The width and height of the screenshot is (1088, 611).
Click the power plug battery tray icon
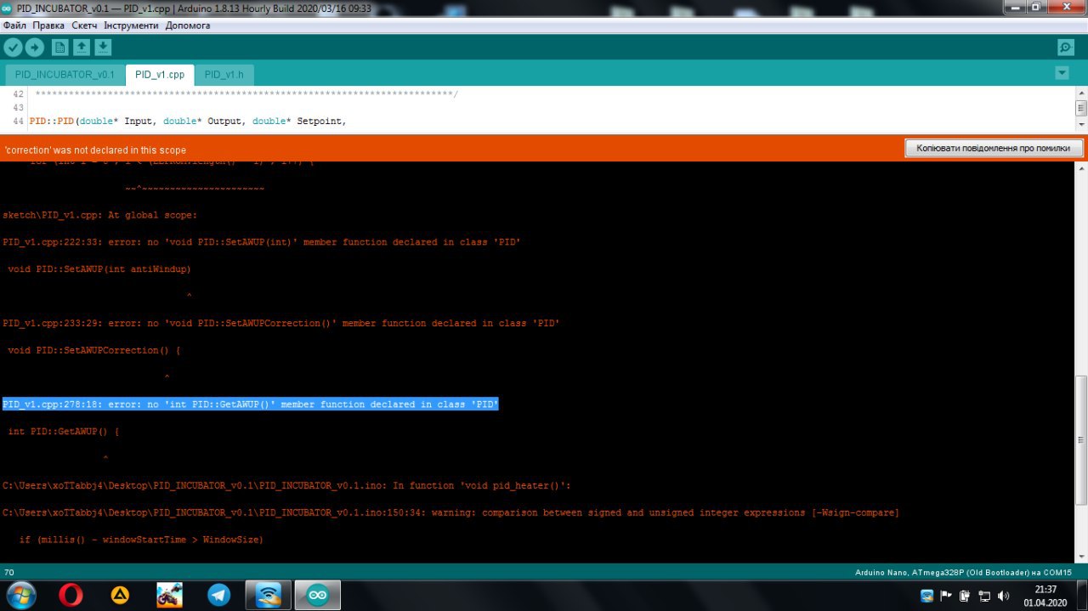pyautogui.click(x=966, y=596)
